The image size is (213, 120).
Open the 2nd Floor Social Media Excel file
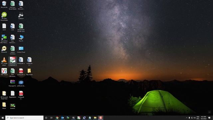(x=13, y=5)
